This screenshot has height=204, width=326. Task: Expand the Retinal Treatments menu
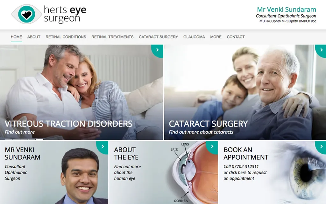tap(112, 37)
